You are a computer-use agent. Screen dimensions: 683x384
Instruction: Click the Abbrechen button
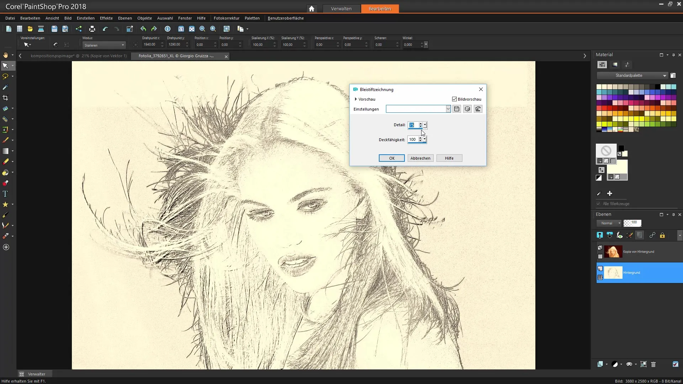tap(420, 158)
